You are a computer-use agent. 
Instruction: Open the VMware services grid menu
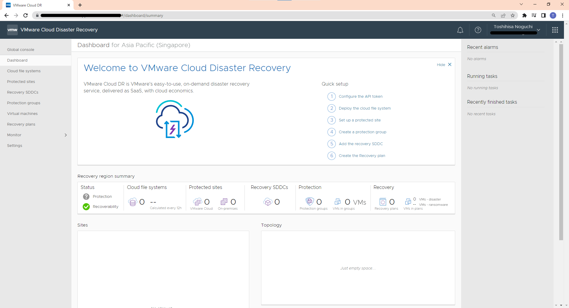tap(555, 30)
